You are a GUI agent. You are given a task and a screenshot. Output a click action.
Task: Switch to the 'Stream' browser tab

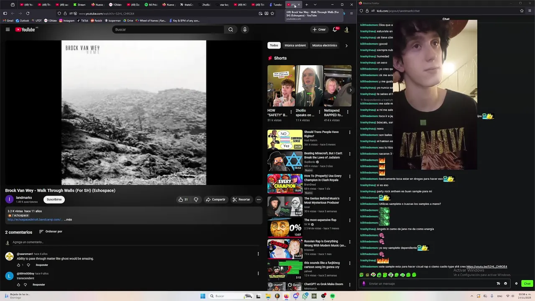tap(79, 5)
